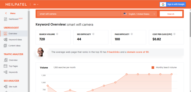Click the Top Pages icon
The height and width of the screenshot is (92, 191).
(x=6, y=66)
